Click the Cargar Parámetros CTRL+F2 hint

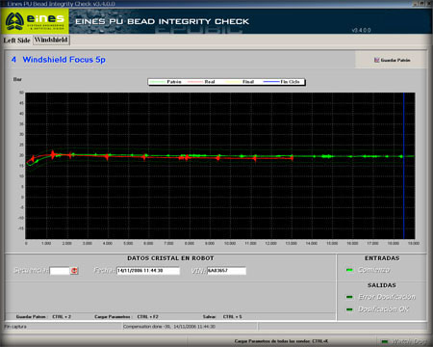[x=126, y=317]
